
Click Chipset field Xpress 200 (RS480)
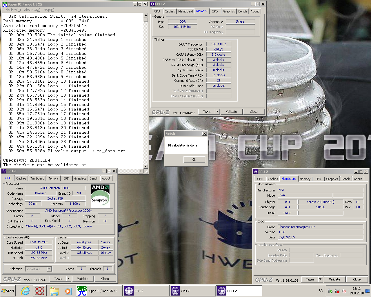320,202
